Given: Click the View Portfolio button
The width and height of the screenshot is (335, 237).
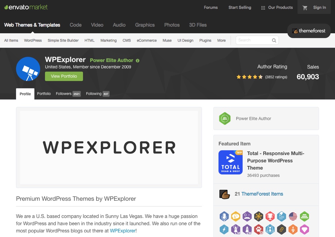Looking at the screenshot, I should (64, 76).
